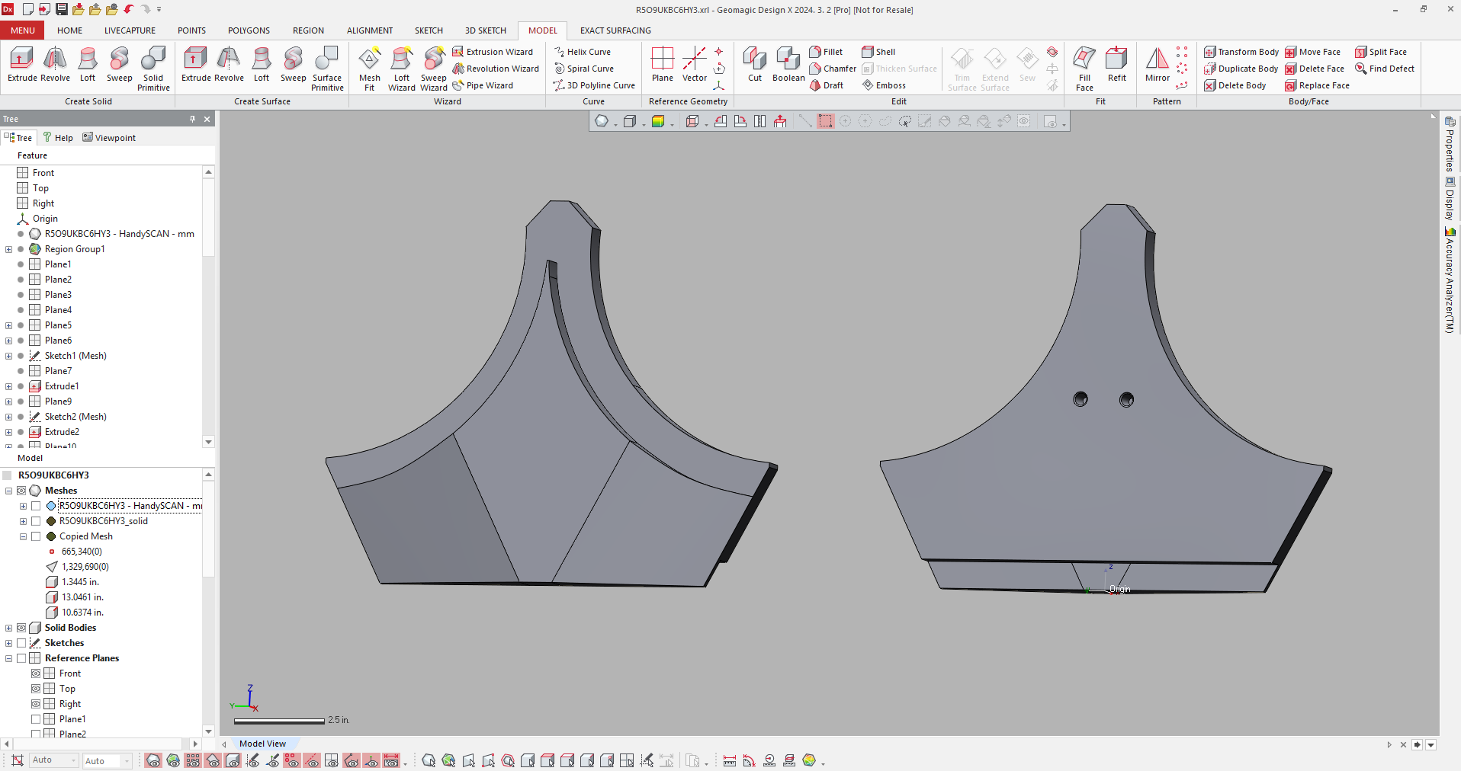Collapse the Copied Mesh node
Viewport: 1461px width, 771px height.
pos(23,536)
